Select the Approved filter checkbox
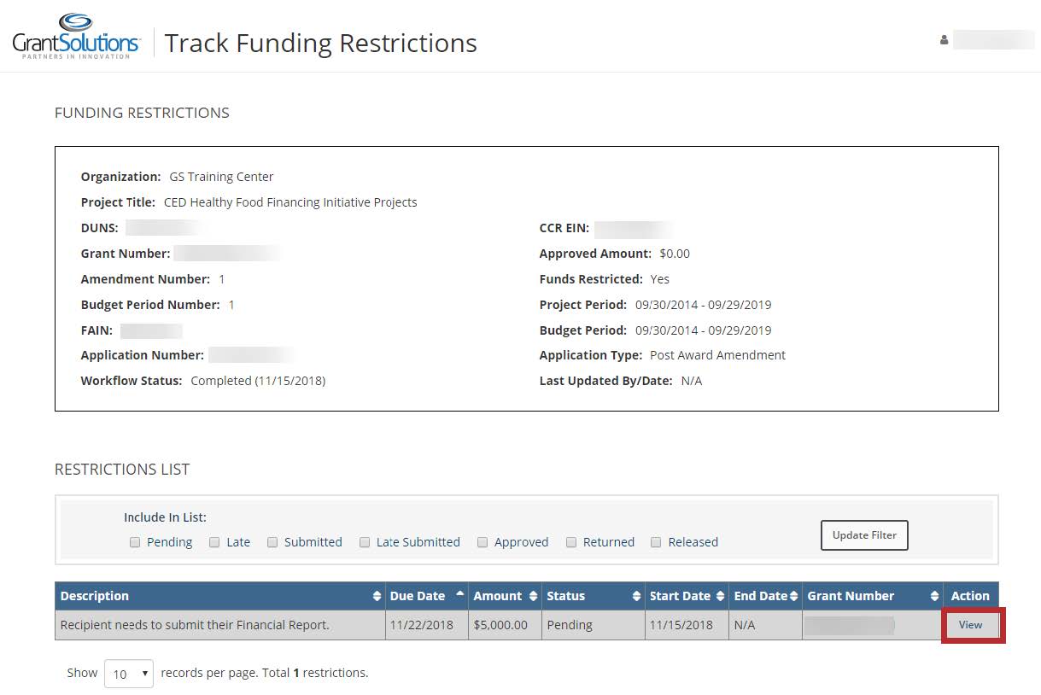Screen dimensions: 1041x695 pyautogui.click(x=482, y=542)
